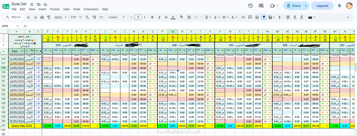Screen dimensions: 357x136
Task: Click the Share button
Action: 293,6
